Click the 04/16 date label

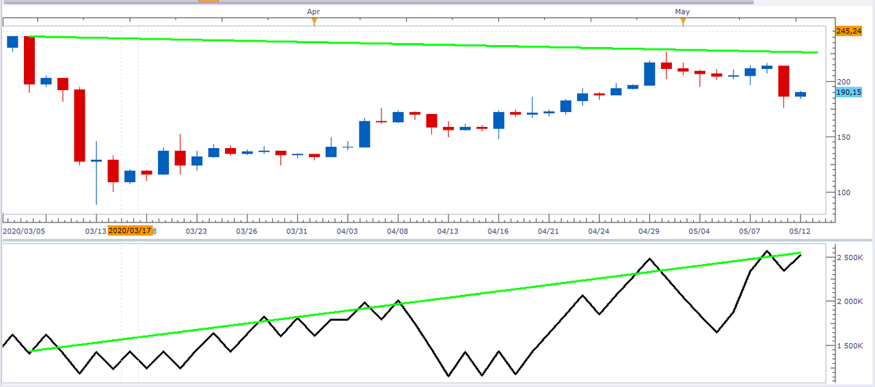pos(498,231)
